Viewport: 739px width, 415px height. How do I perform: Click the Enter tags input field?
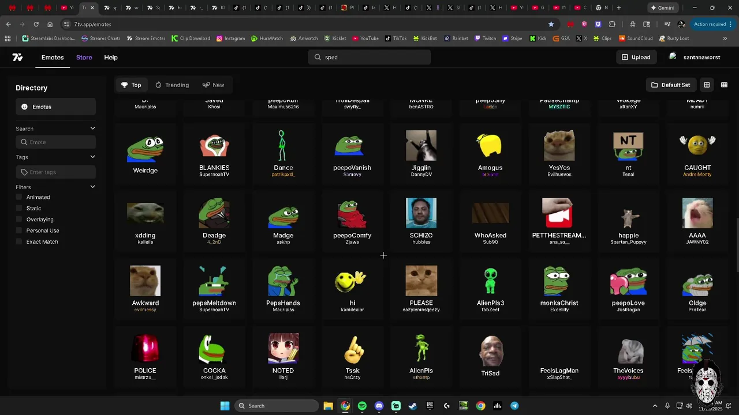(55, 172)
